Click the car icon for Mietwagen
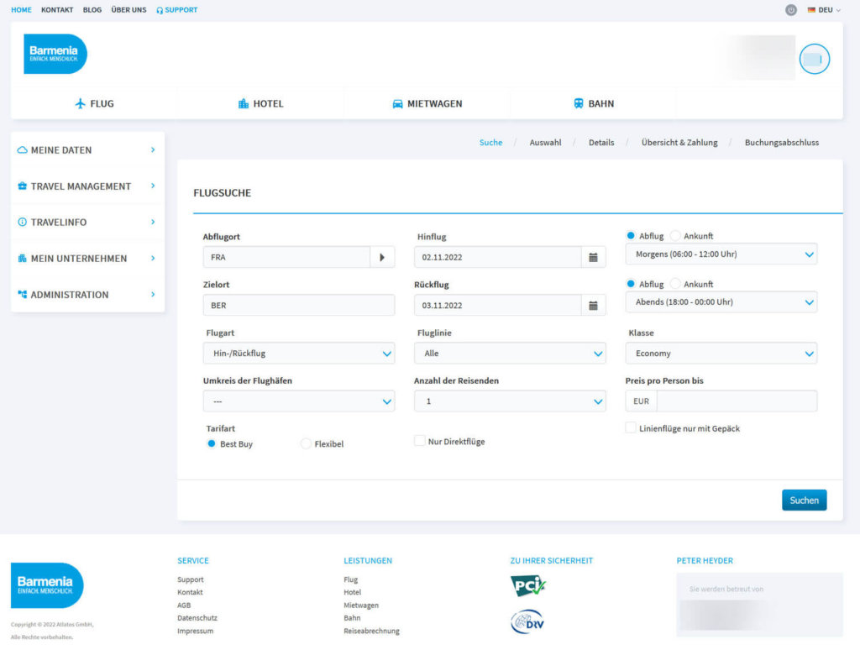 point(397,104)
